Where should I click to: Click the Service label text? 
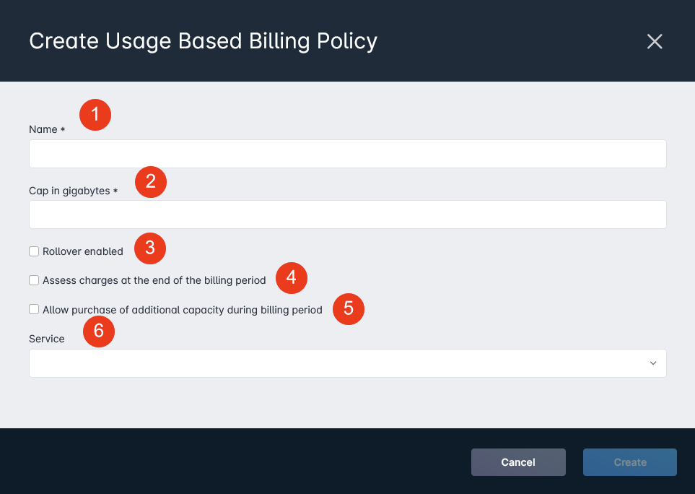click(46, 339)
